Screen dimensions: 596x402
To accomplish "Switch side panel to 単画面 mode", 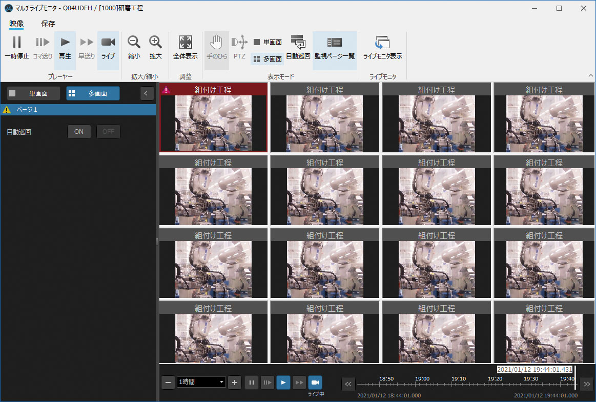I will [33, 93].
